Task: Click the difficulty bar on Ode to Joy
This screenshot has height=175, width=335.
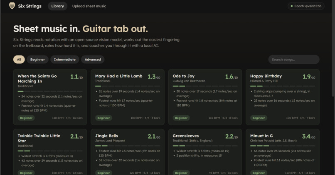Action: [x=205, y=86]
